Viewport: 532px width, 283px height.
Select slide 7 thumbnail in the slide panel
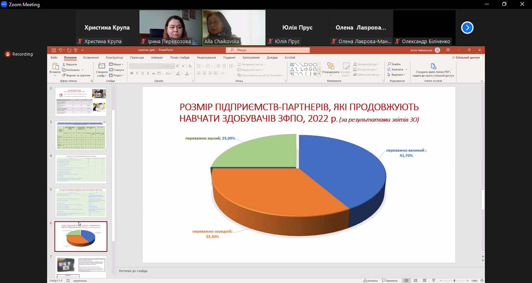[x=81, y=267]
